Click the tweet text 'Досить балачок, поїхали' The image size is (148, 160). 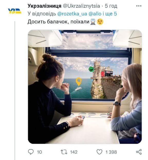coord(58,22)
